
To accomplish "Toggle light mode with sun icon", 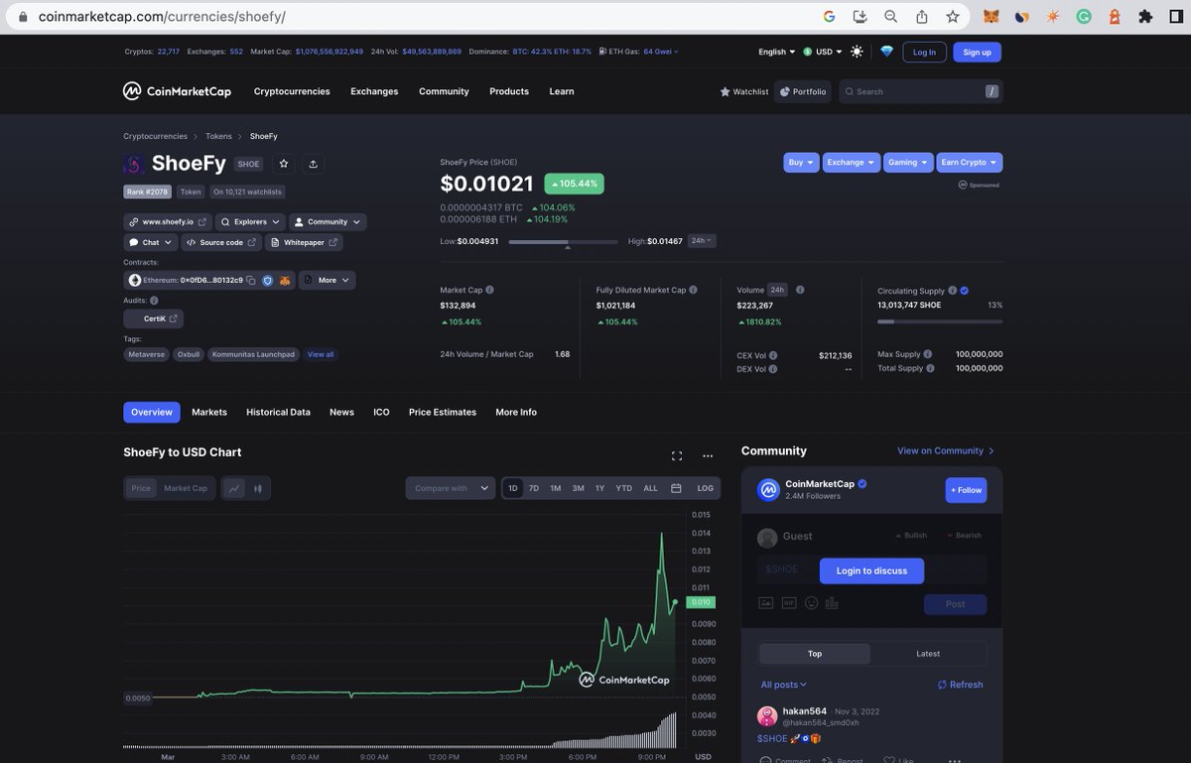I will tap(857, 52).
